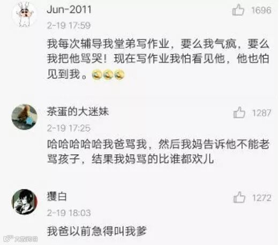Tap the thumbs-up on 茶蛋的大迷妹's comment

pos(239,113)
